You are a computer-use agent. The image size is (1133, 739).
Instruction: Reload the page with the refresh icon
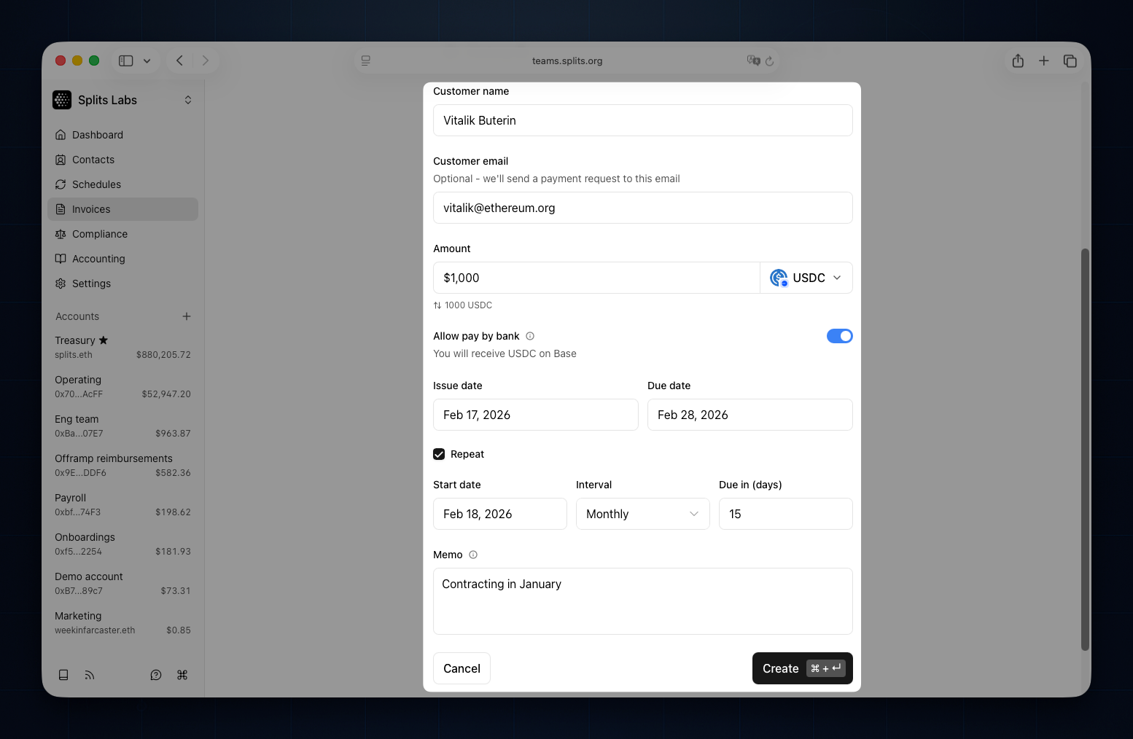point(769,61)
